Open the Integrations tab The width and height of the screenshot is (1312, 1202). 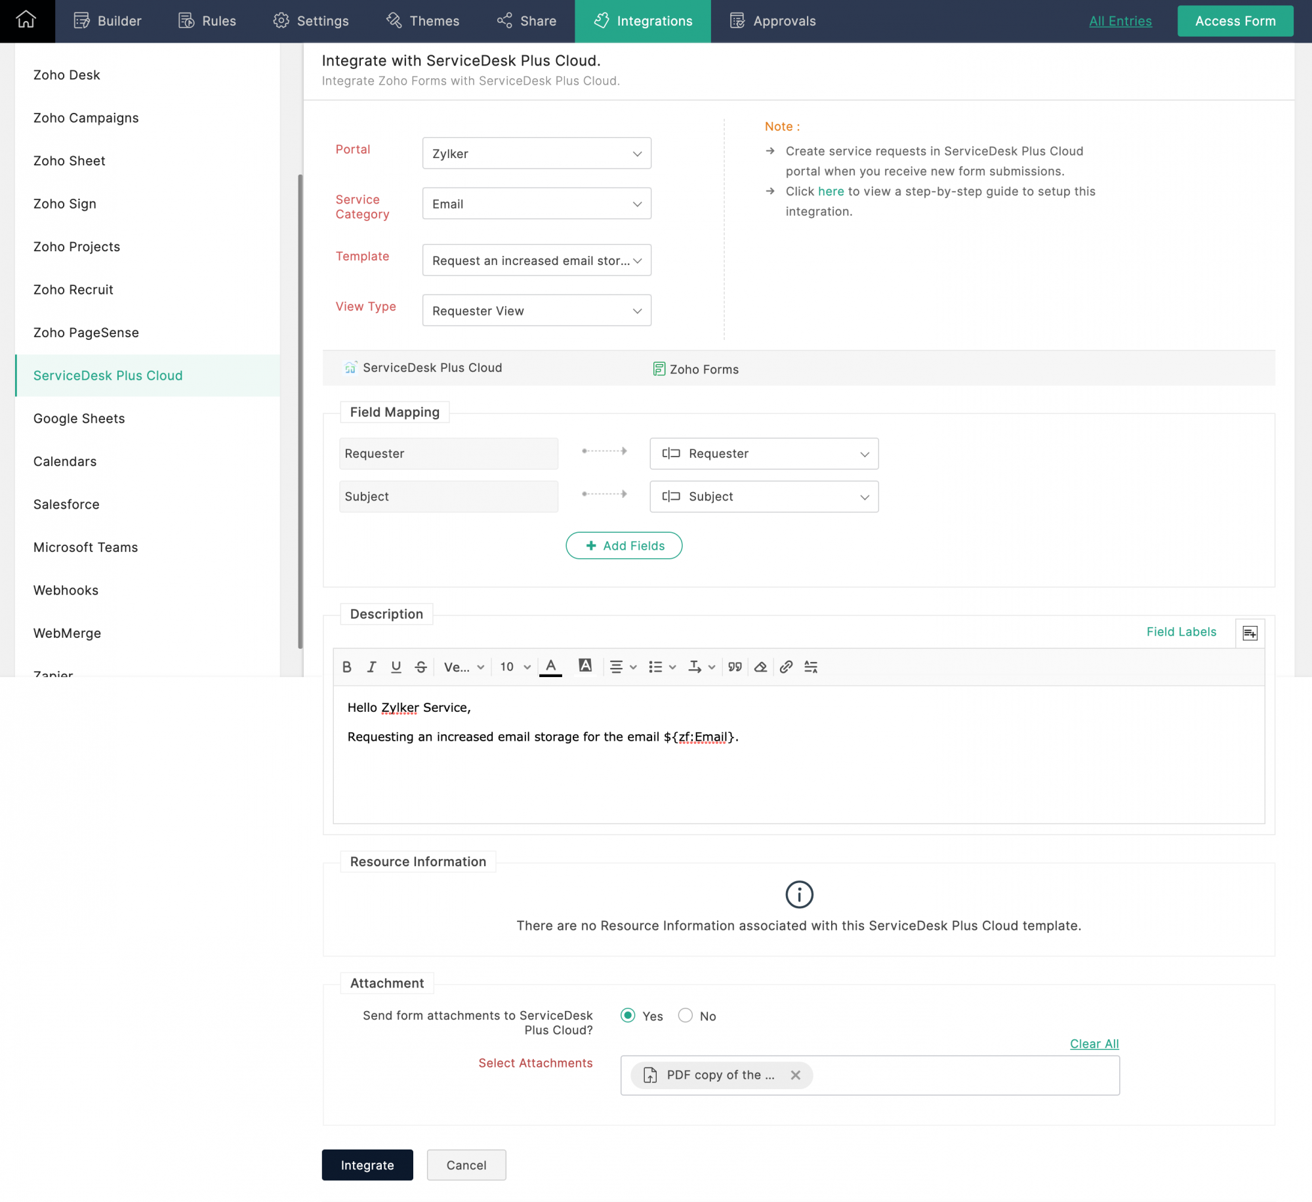pyautogui.click(x=643, y=21)
